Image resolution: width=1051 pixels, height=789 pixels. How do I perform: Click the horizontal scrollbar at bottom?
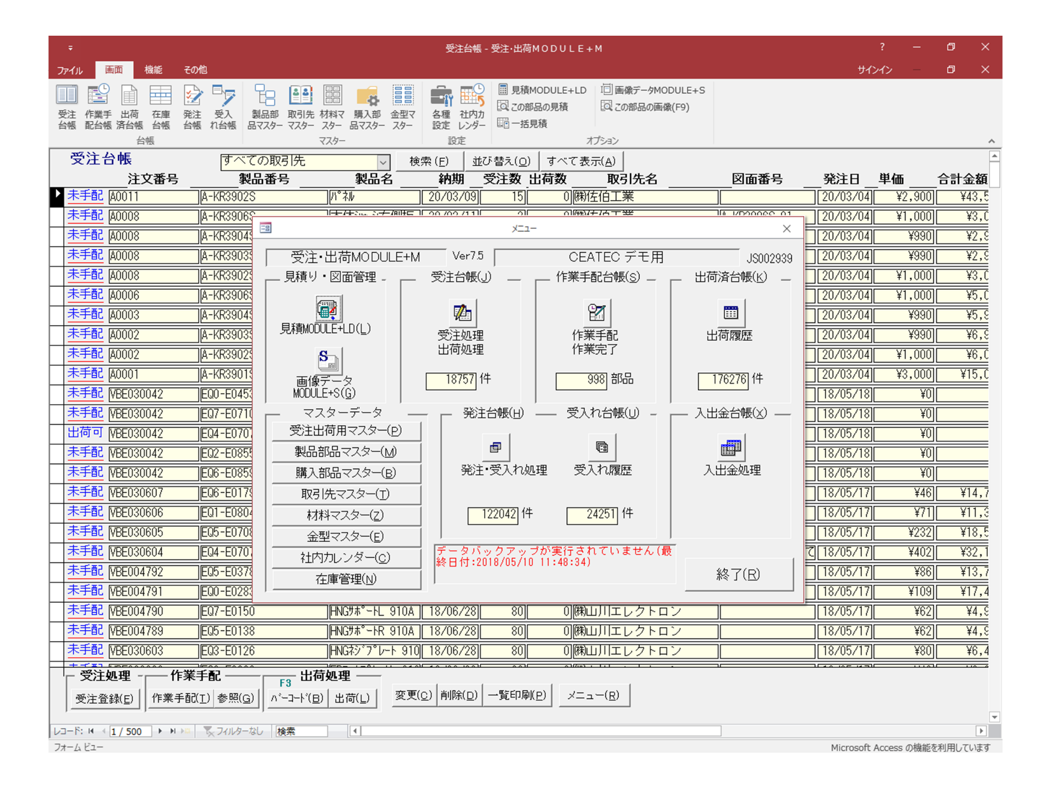[x=541, y=731]
